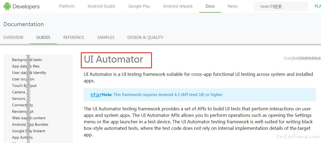
Task: Open Android Jetpack section
Action: click(x=178, y=6)
